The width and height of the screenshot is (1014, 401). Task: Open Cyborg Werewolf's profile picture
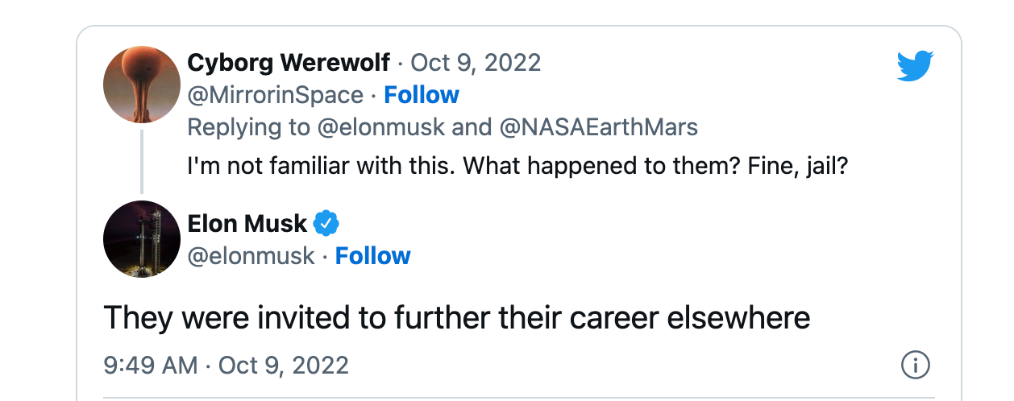click(142, 85)
